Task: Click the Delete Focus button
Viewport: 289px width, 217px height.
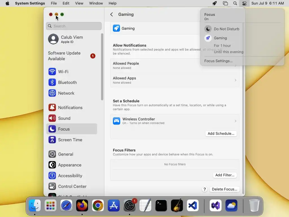Action: (x=224, y=189)
